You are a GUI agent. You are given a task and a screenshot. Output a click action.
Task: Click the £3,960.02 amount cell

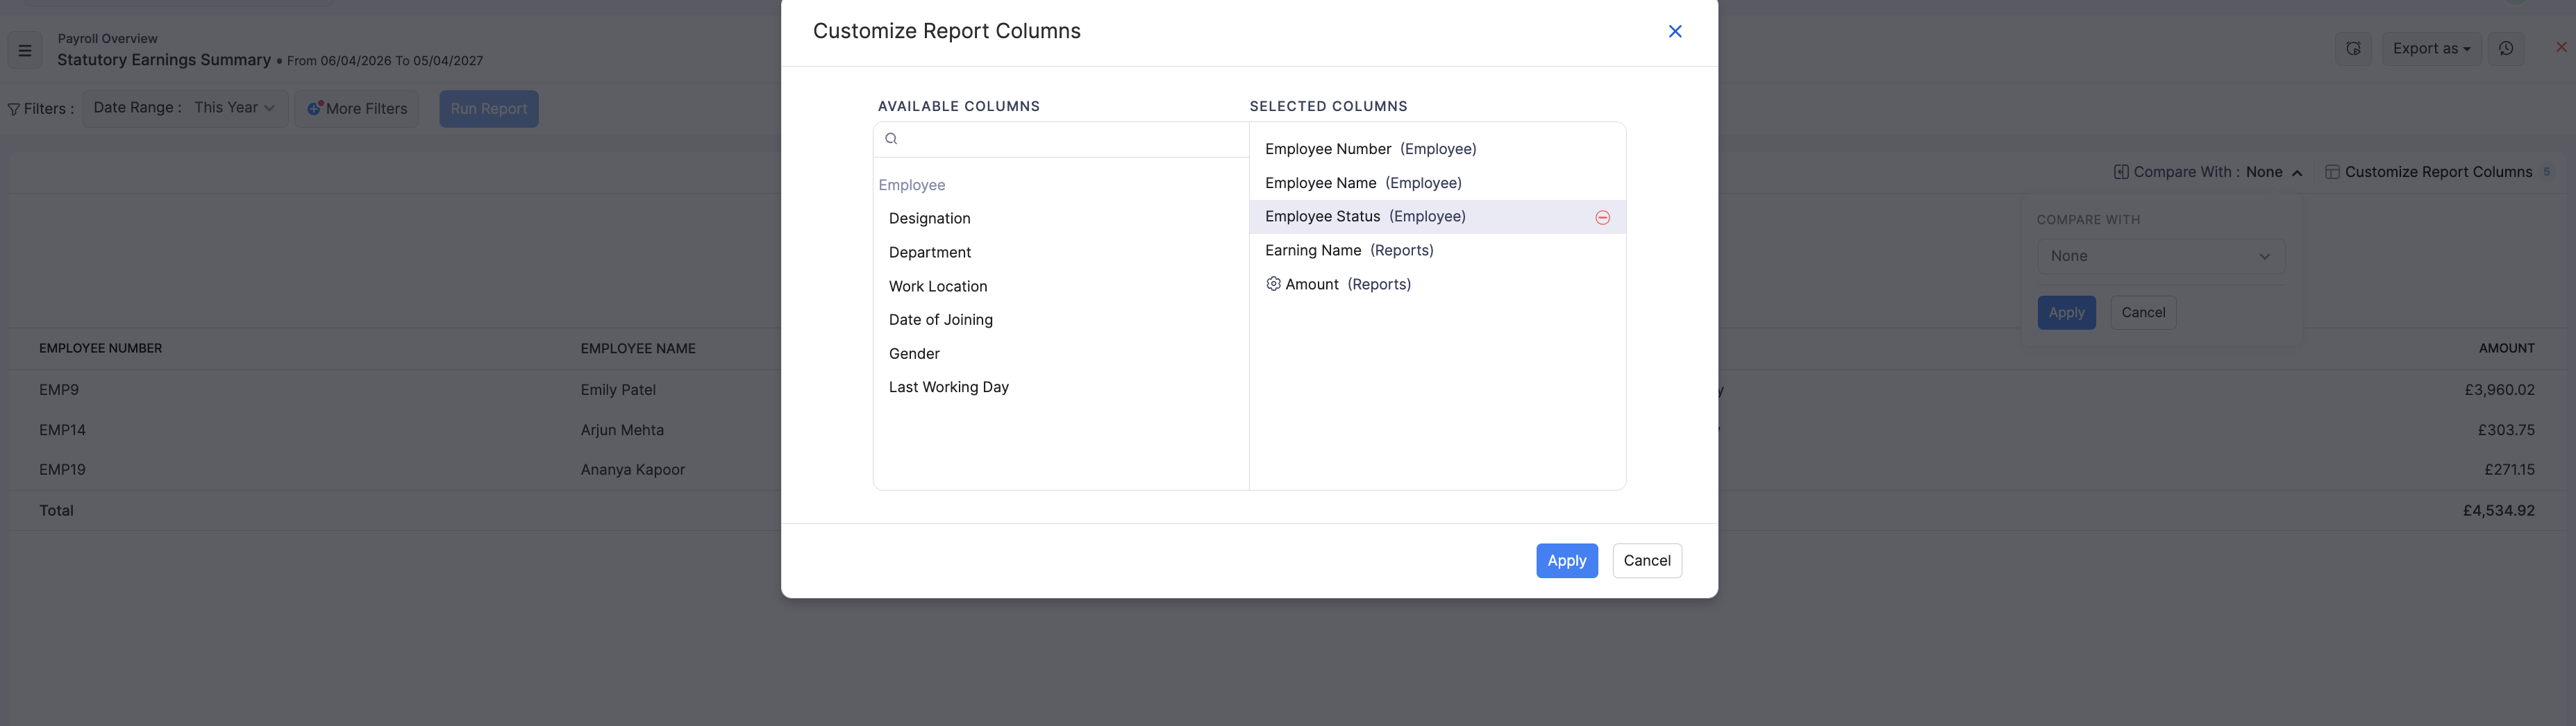click(x=2499, y=390)
